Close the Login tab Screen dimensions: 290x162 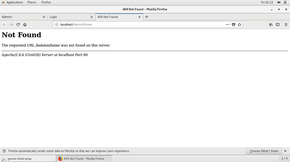click(x=92, y=17)
